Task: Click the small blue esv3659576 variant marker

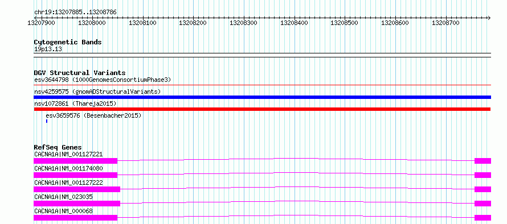Action: (47, 121)
